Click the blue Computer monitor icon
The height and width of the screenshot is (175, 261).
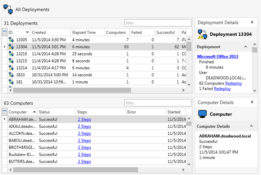(202, 114)
